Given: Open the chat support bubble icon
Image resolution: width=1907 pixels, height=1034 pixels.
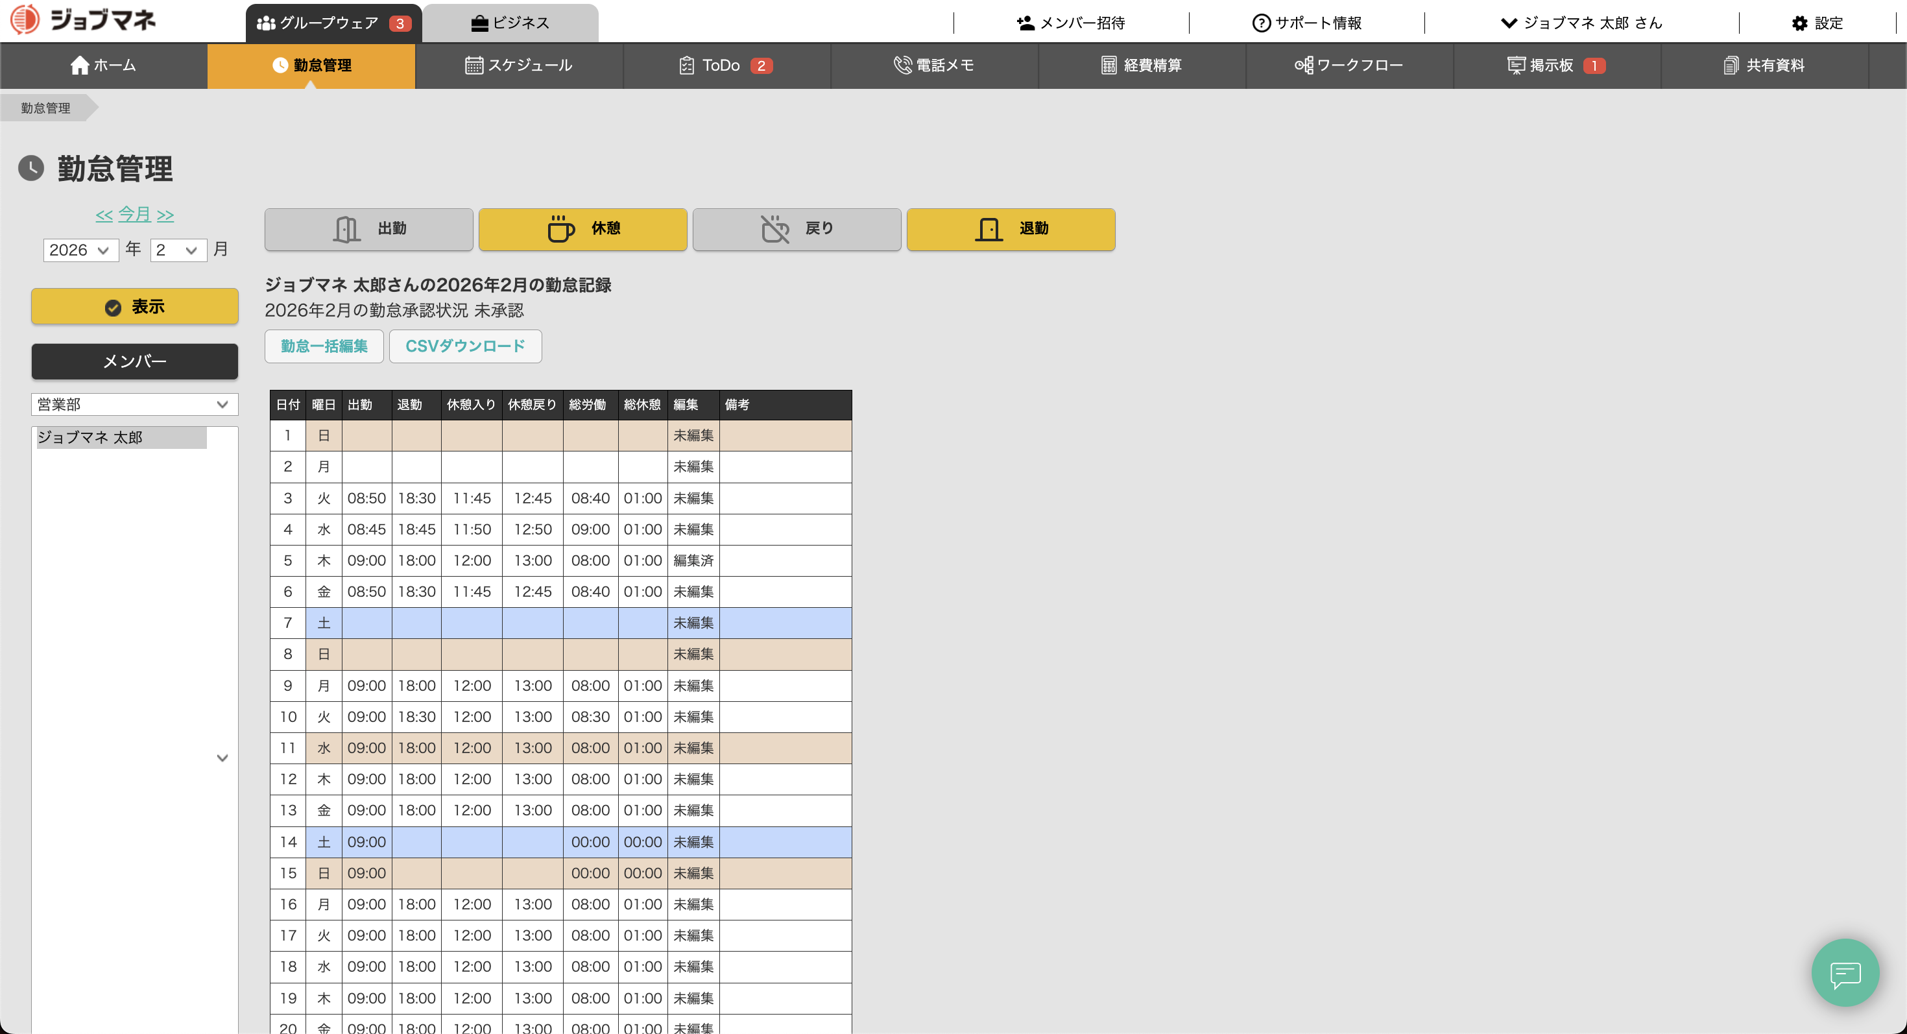Looking at the screenshot, I should (1844, 972).
